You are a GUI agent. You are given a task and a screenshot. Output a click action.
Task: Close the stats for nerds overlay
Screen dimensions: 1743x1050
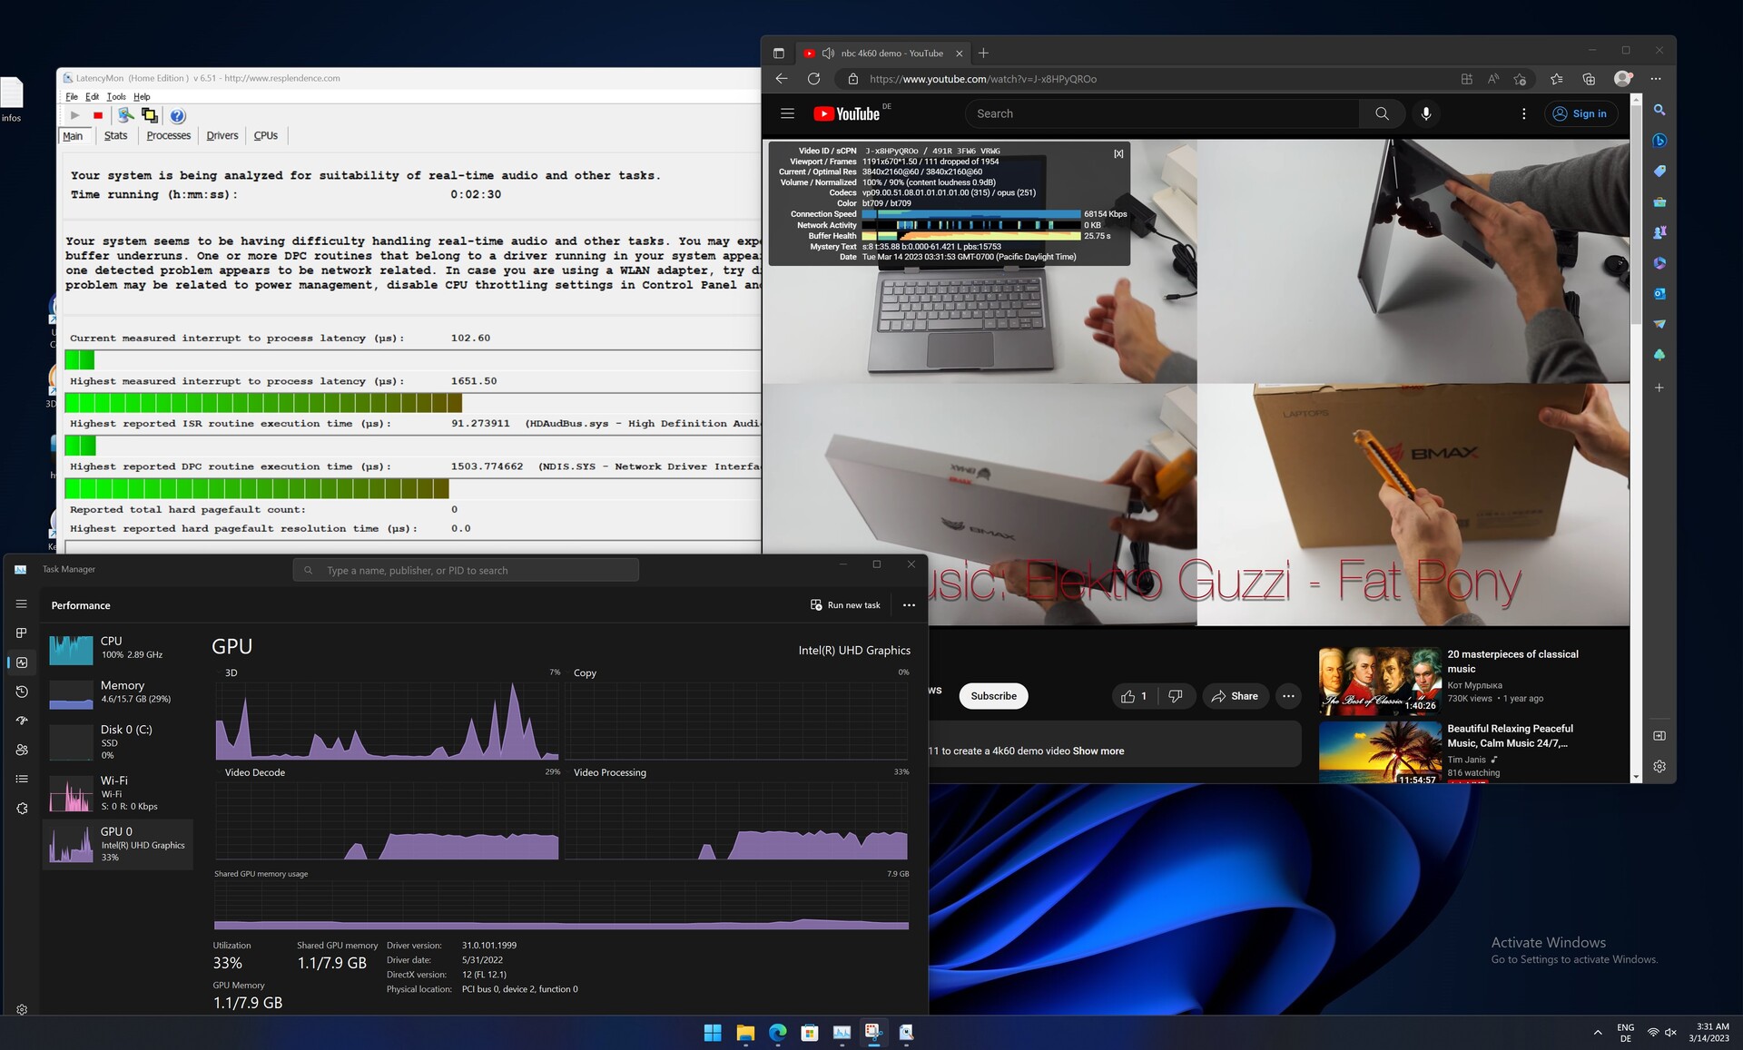(x=1118, y=153)
